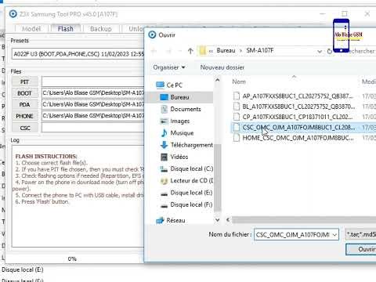Click forward arrow in Ouvrir dialog
376x282 pixels.
pos(168,51)
